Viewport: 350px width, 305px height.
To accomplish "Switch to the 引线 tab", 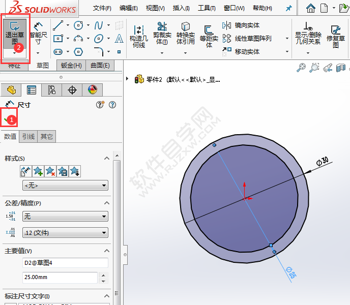I will pos(28,136).
